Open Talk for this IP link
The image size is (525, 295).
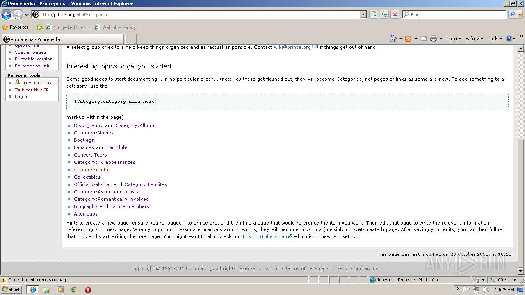32,90
